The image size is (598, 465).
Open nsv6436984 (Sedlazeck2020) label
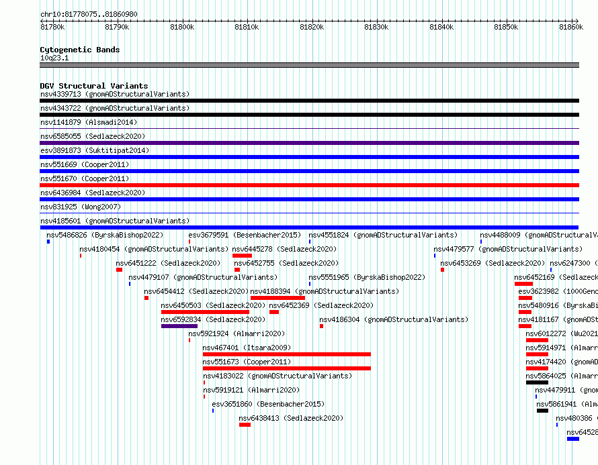[93, 193]
